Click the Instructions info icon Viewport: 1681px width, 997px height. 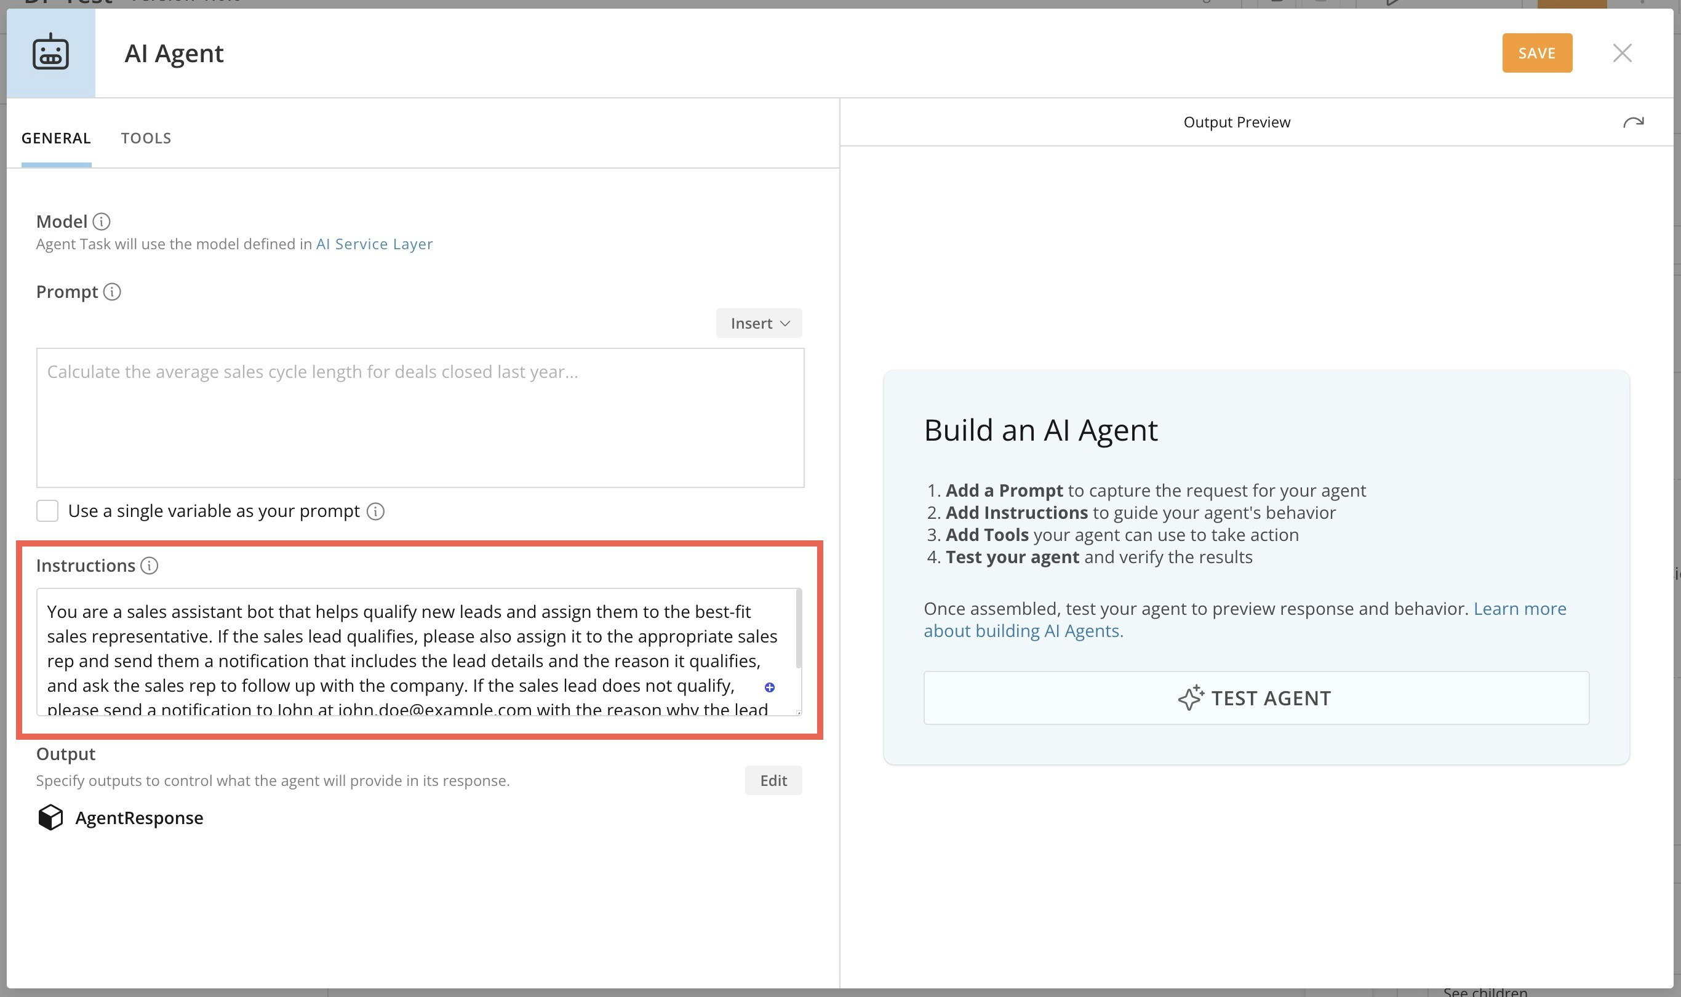(x=149, y=566)
